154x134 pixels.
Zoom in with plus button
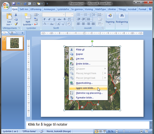click(x=141, y=131)
